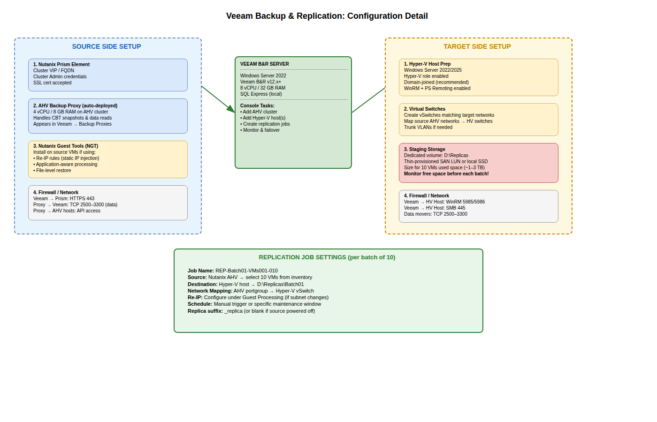Click 'Veeam → HV Host: SMB 445' line
This screenshot has height=422, width=657.
tap(435, 208)
